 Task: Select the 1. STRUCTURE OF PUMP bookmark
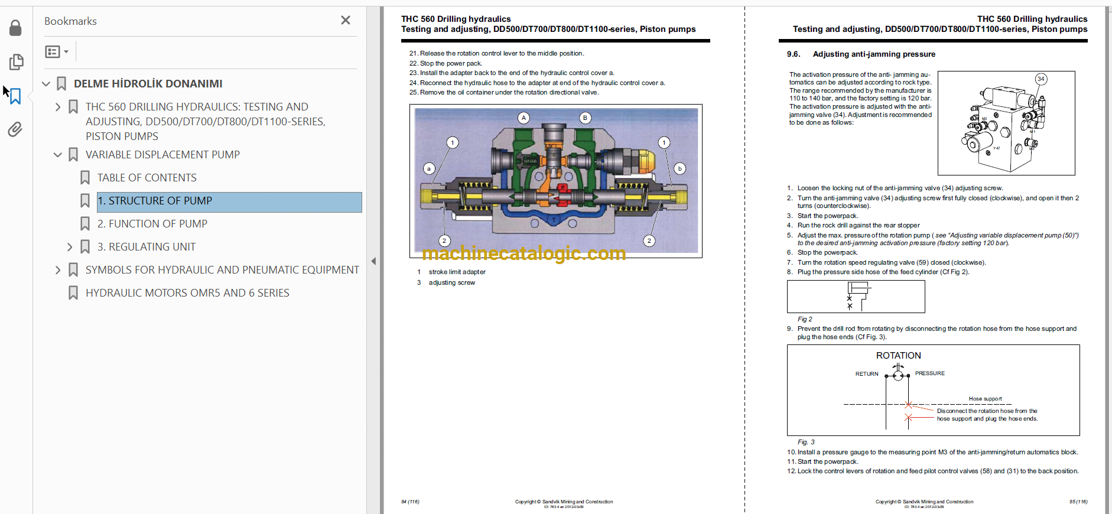pos(229,201)
